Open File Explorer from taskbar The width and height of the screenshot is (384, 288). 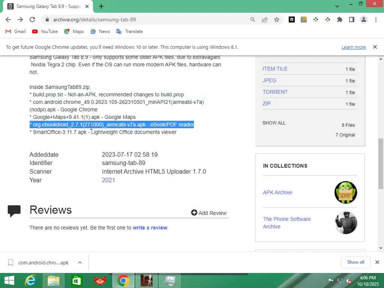[x=54, y=280]
